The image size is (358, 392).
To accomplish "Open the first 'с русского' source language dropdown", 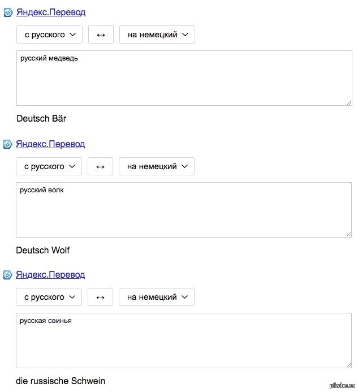I will (50, 35).
